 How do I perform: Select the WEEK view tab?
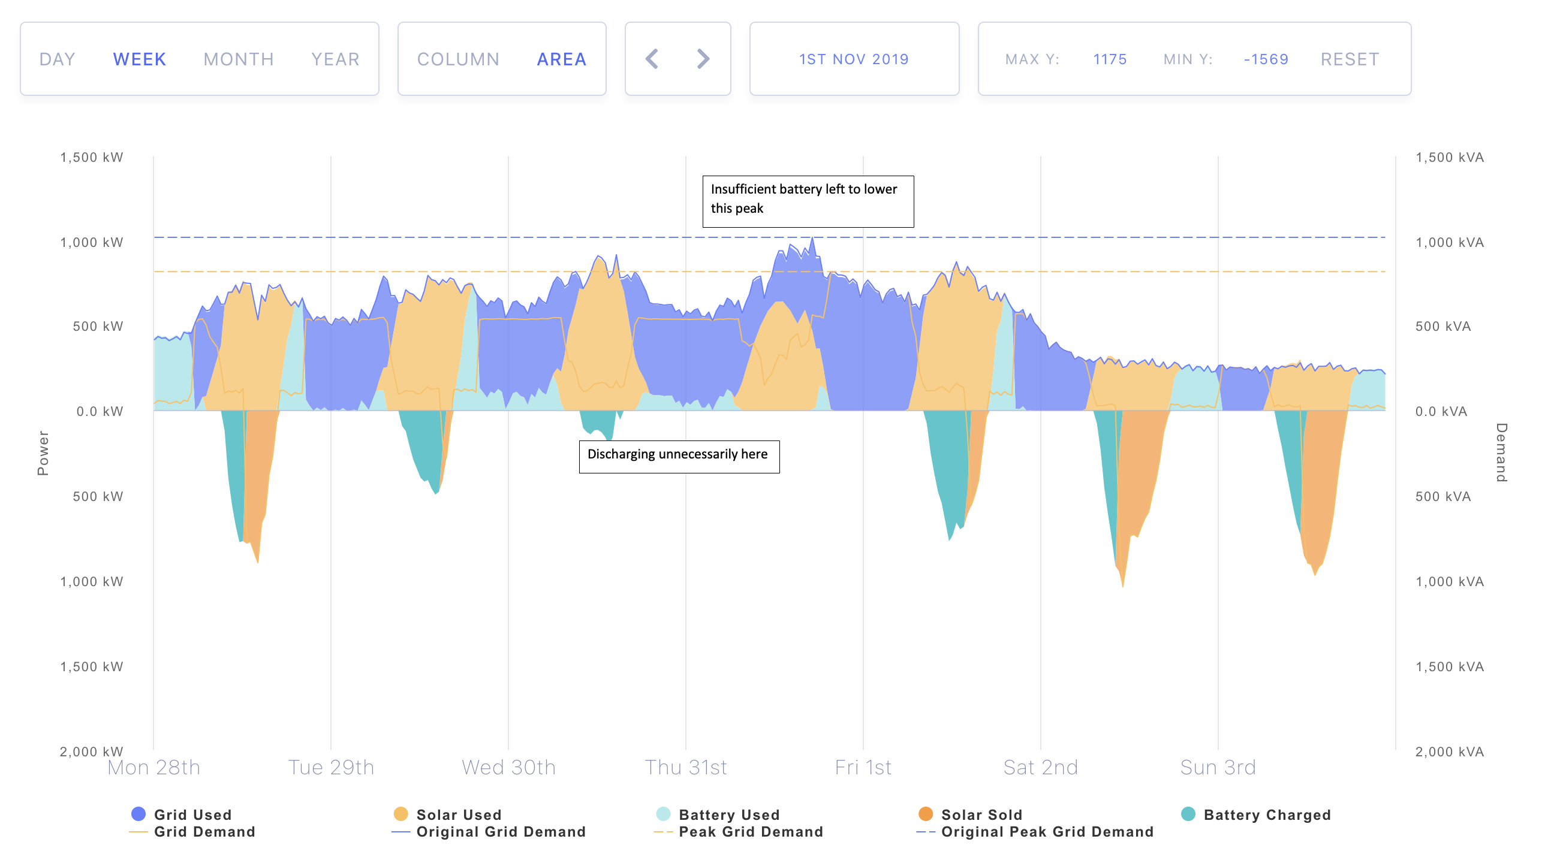(x=139, y=59)
